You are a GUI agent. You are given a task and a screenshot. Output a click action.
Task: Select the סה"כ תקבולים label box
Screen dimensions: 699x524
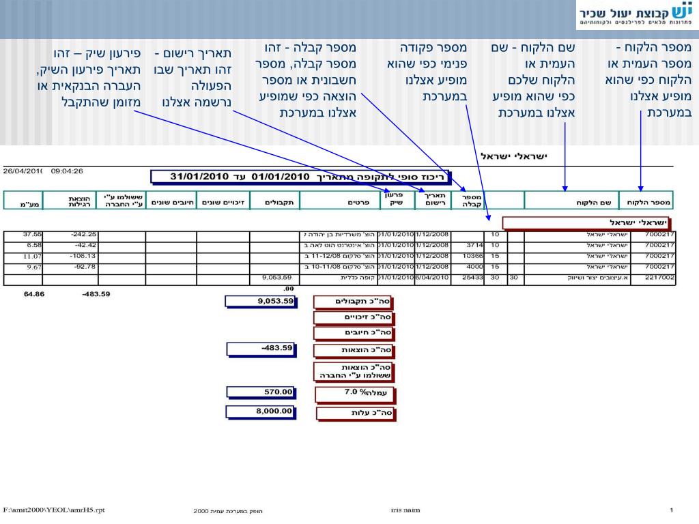(353, 302)
